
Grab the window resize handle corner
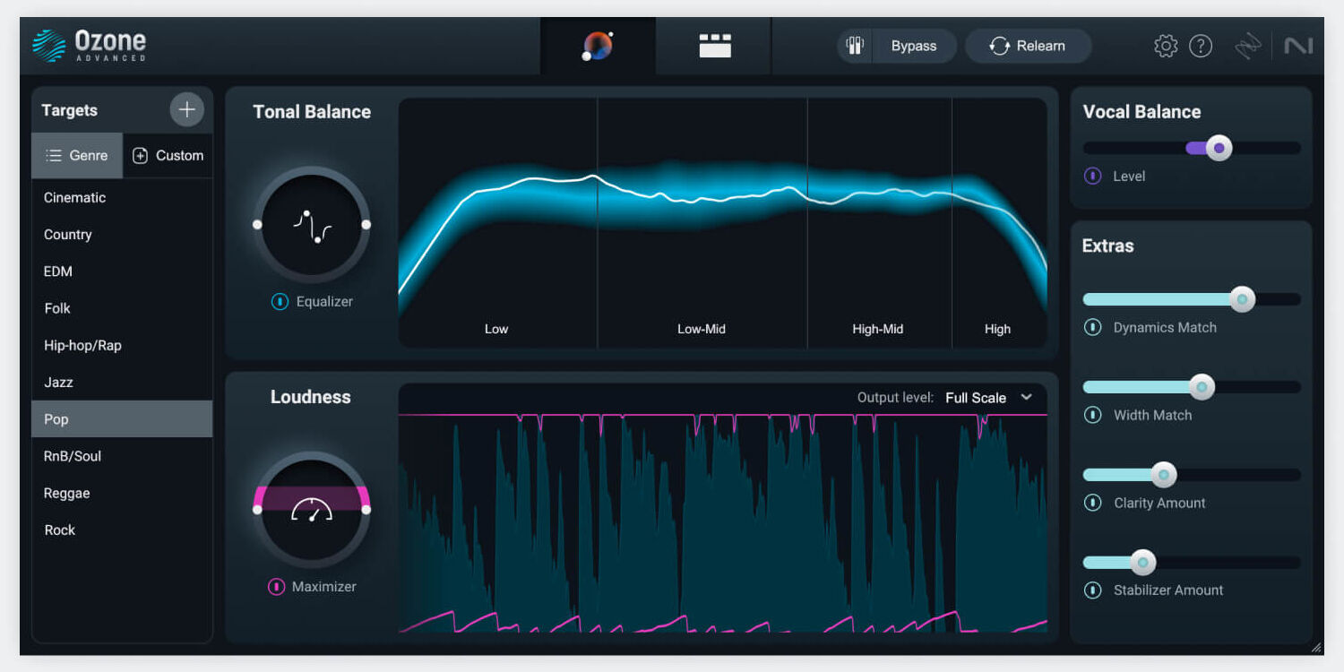(x=1316, y=647)
